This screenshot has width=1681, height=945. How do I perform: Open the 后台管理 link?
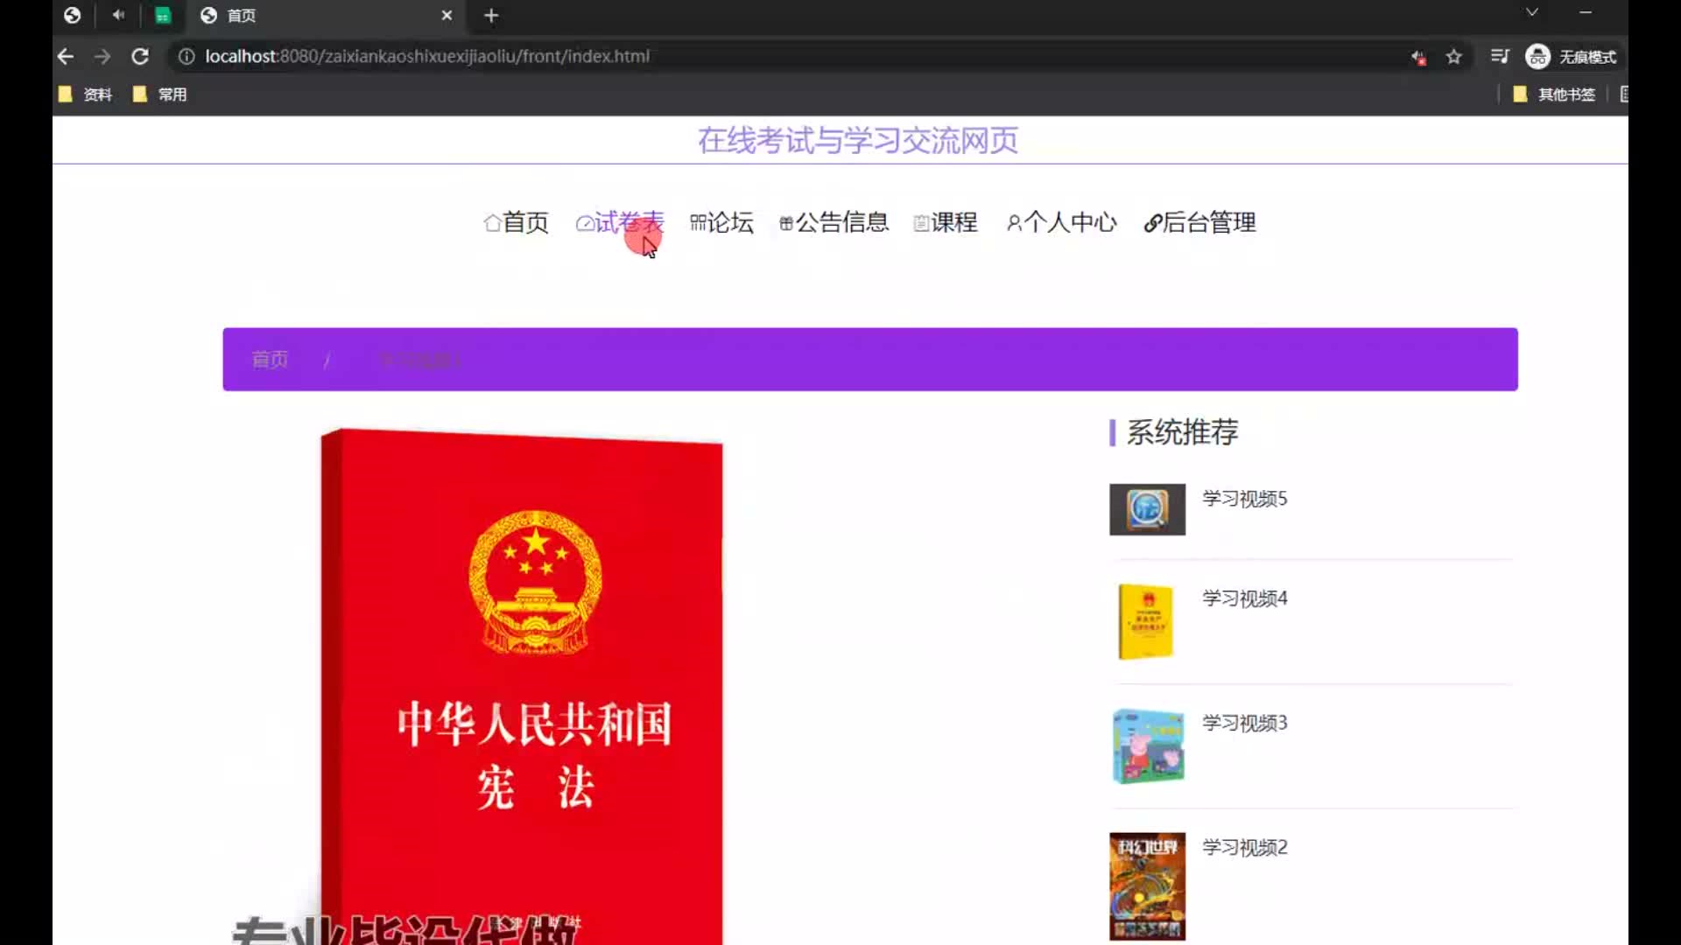pos(1199,223)
